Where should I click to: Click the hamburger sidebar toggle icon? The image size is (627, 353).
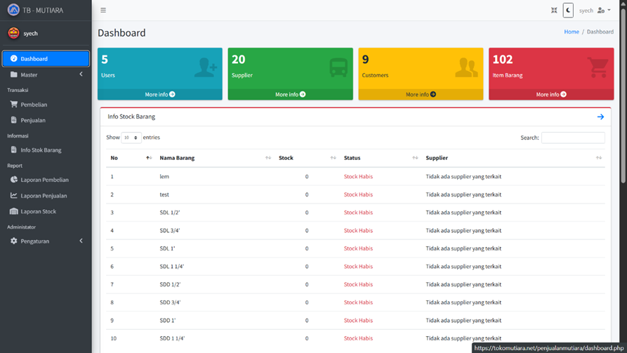click(x=103, y=11)
